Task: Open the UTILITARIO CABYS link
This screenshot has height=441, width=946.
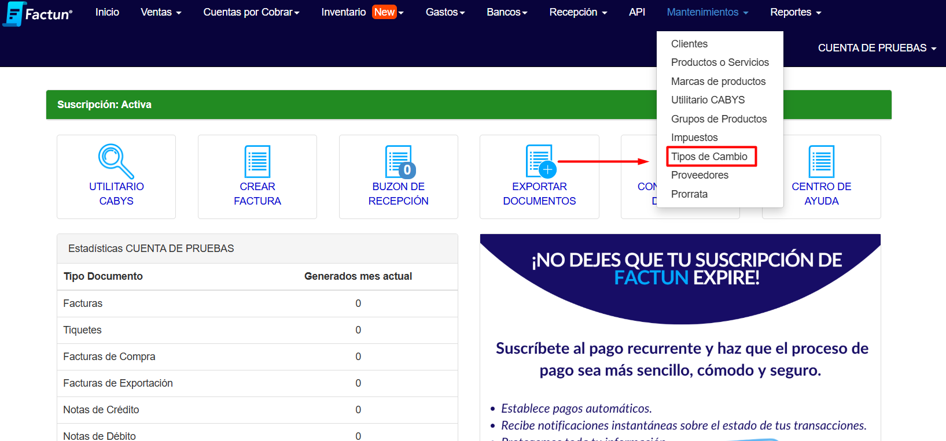Action: 116,194
